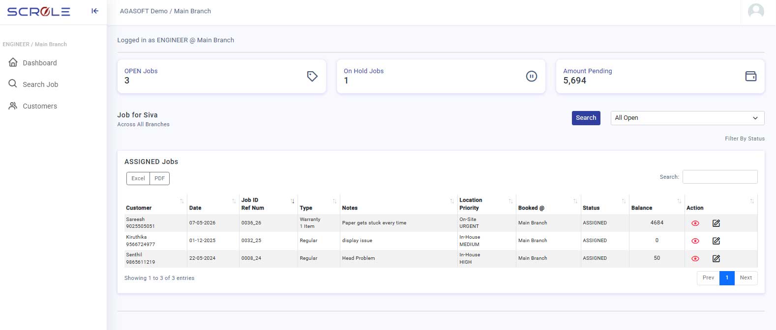This screenshot has height=330, width=776.
Task: Click customer name Kiruthika
Action: click(136, 237)
